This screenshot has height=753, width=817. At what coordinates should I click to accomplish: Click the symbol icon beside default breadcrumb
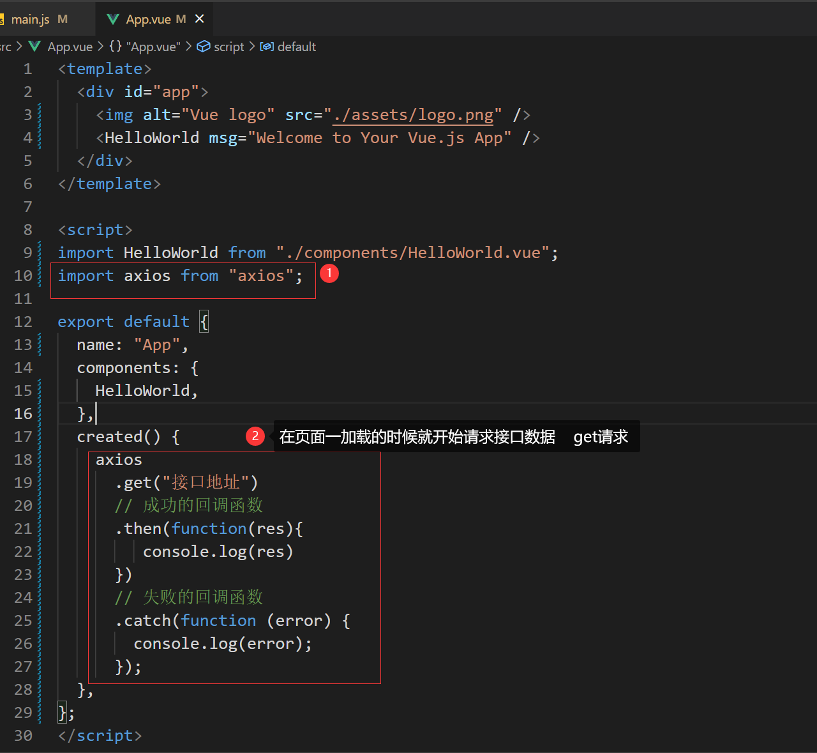267,47
